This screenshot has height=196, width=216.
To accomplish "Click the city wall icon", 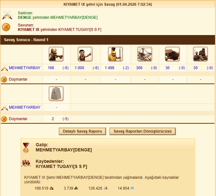I will click(56, 94).
